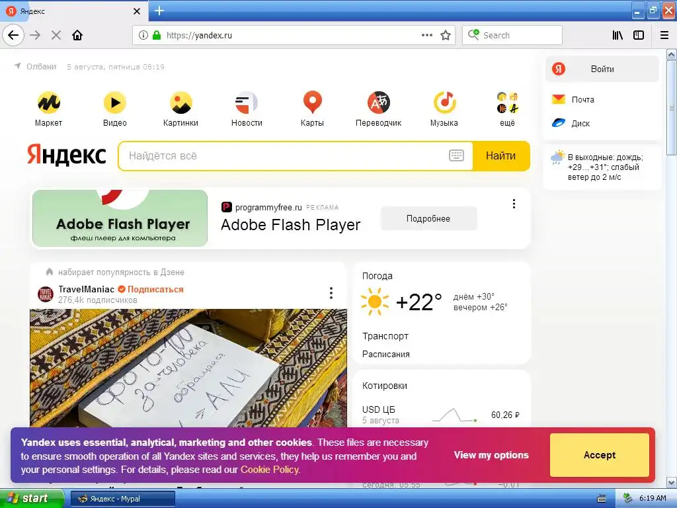
Task: Open the browser hamburger menu
Action: [664, 35]
